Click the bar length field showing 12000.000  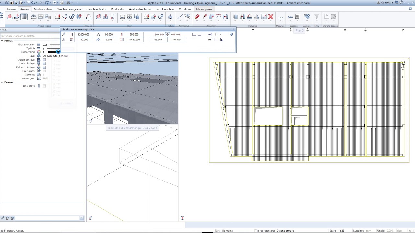(83, 34)
